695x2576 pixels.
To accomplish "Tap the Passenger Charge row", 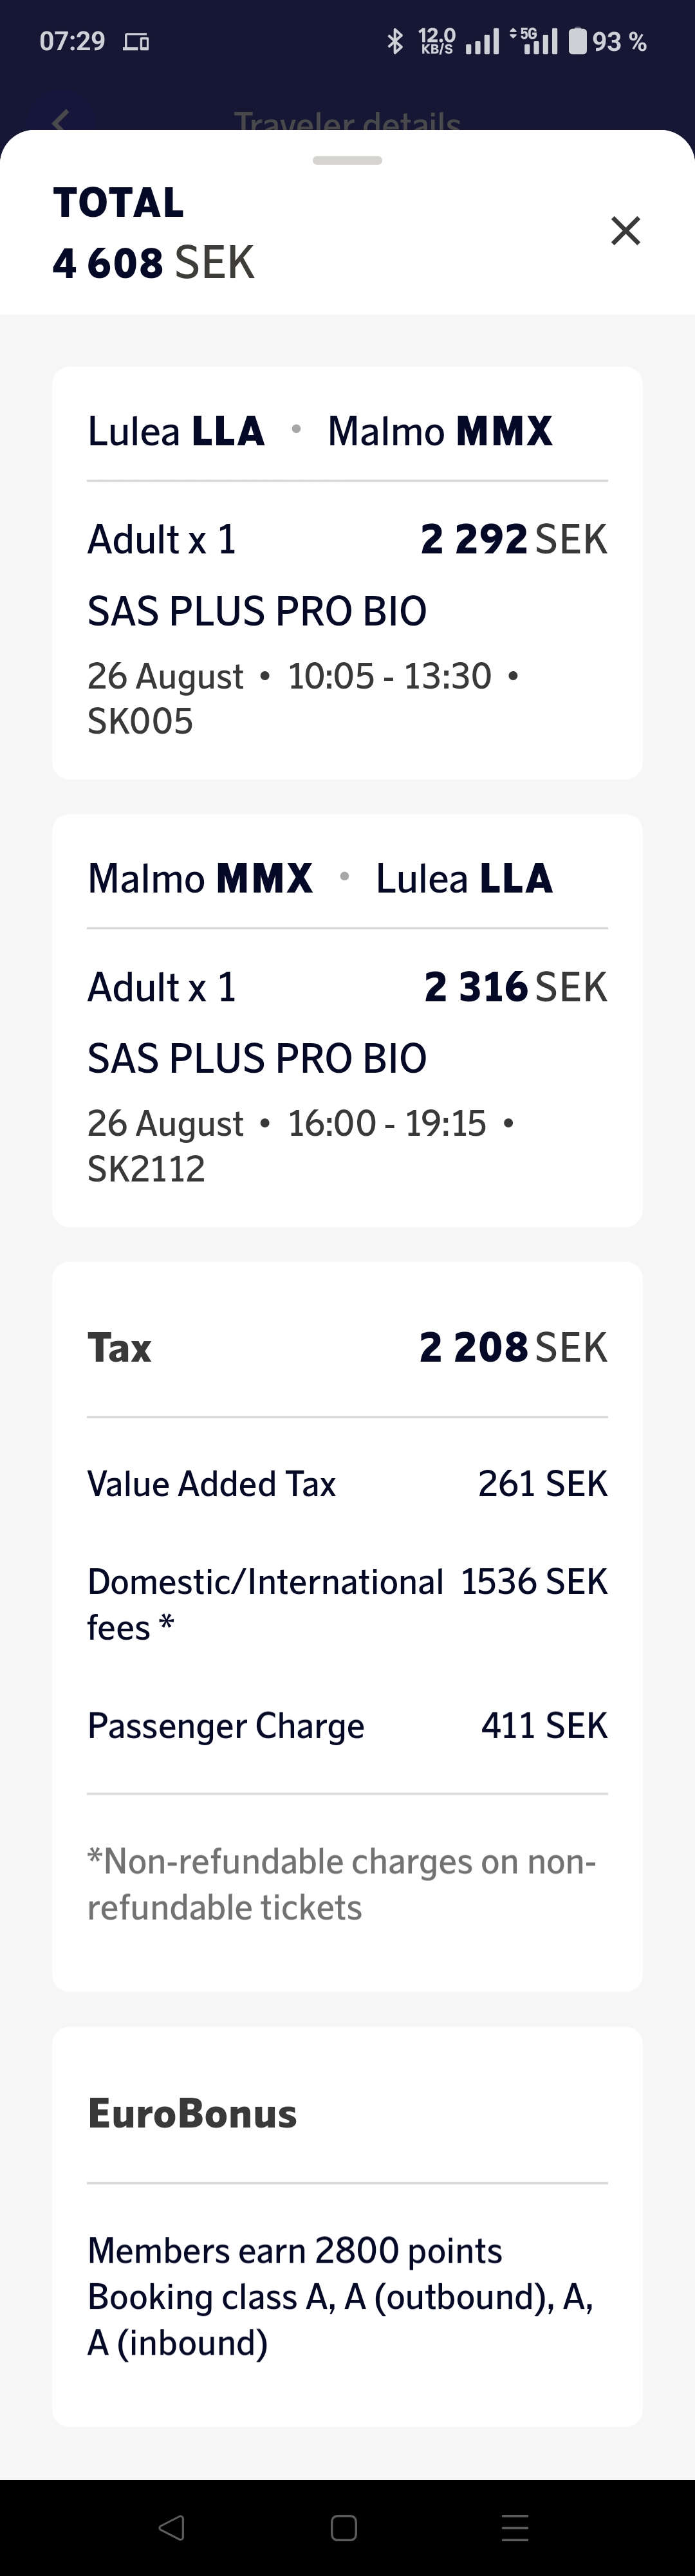I will coord(347,1725).
